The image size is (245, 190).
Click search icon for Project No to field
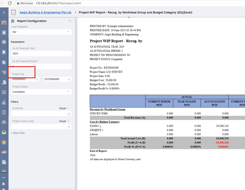pos(69,79)
